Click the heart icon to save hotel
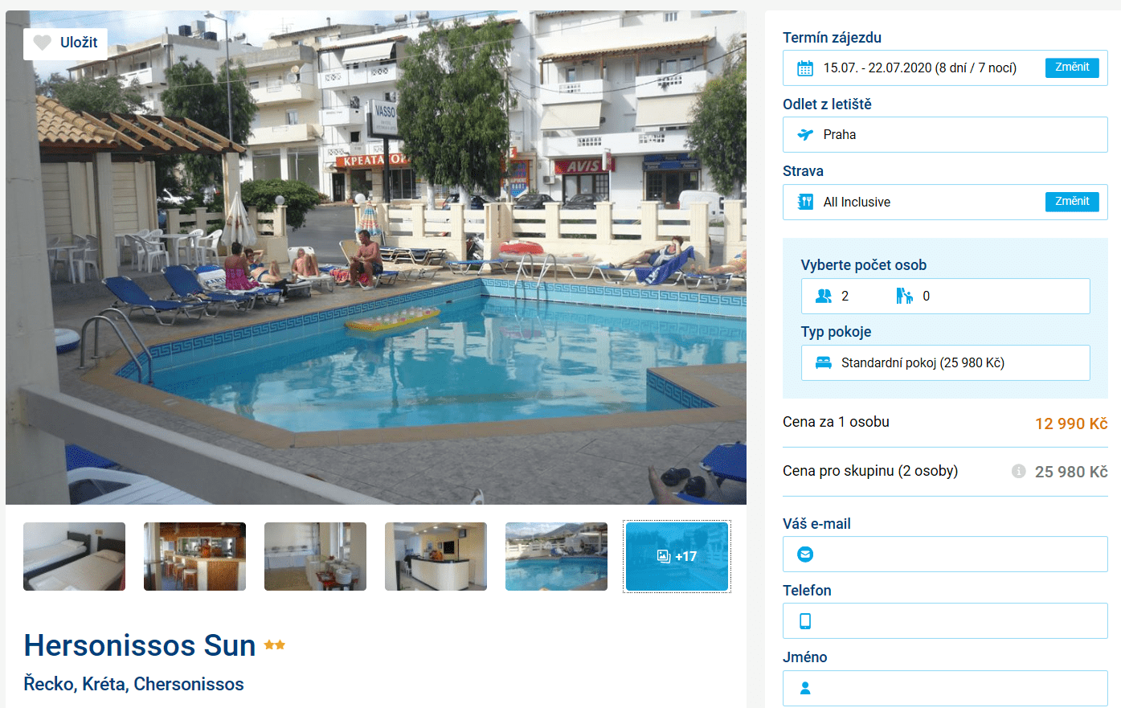Image resolution: width=1121 pixels, height=708 pixels. click(43, 43)
